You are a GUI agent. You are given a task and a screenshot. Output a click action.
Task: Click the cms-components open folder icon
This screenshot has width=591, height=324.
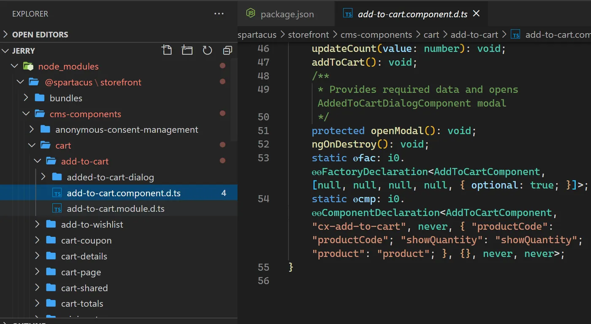coord(40,114)
